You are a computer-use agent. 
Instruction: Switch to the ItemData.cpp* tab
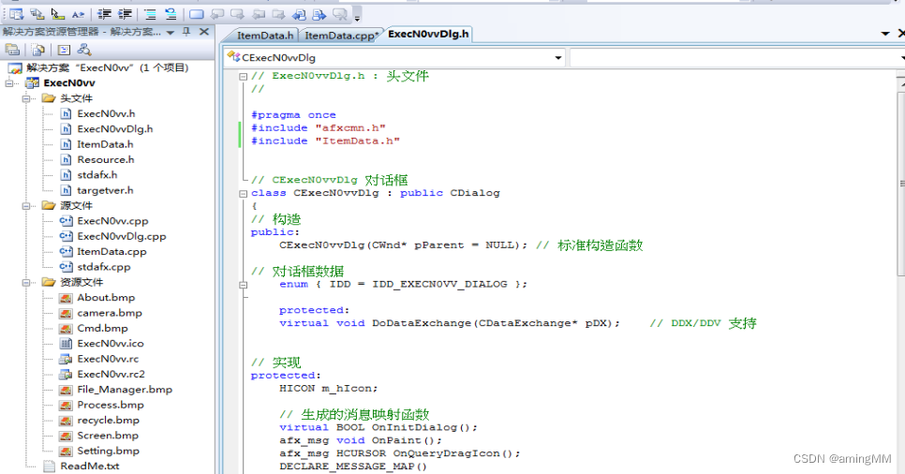341,36
